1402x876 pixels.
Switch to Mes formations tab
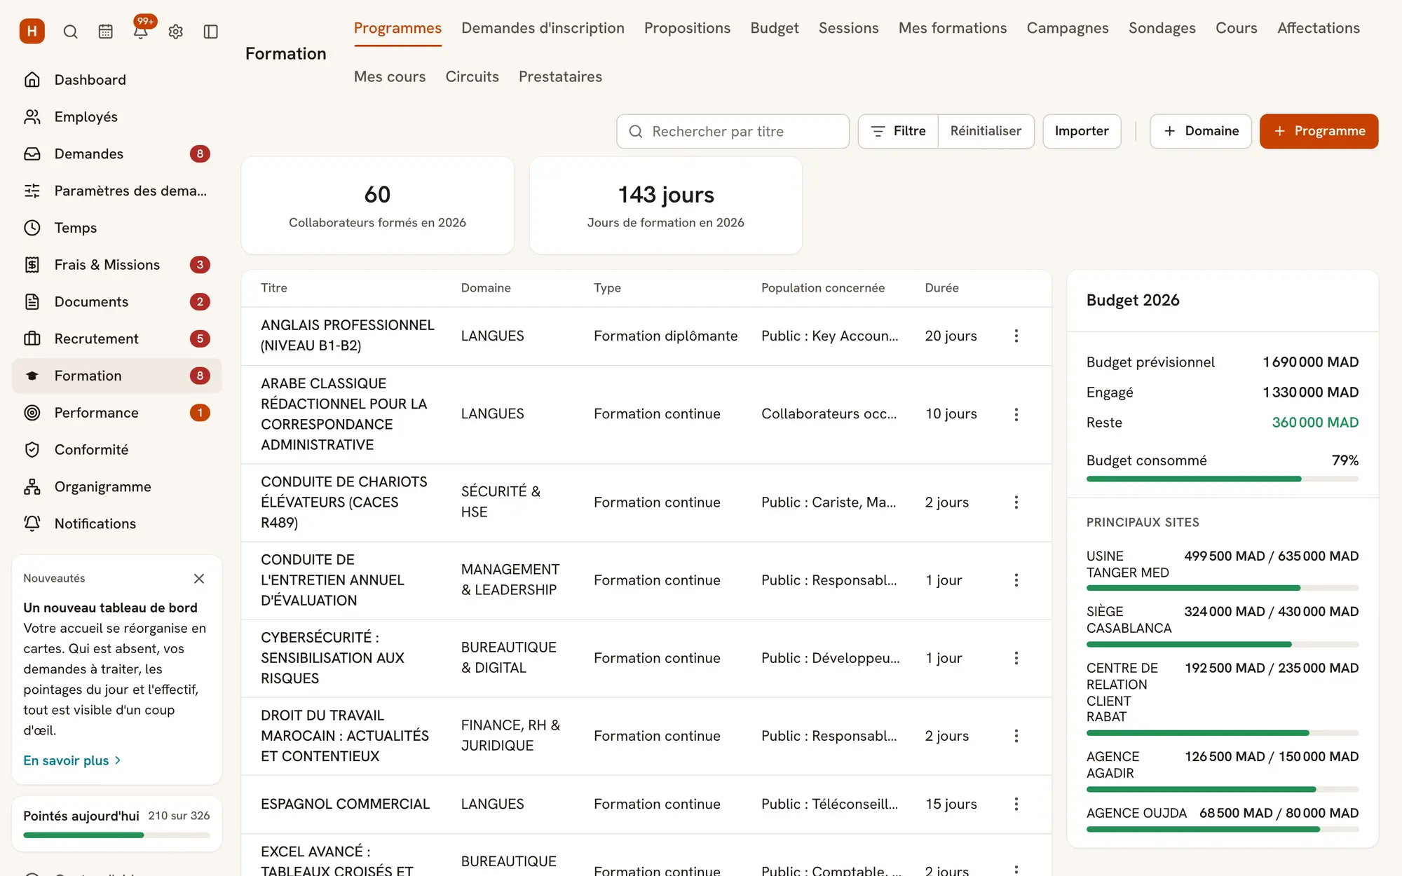coord(953,28)
